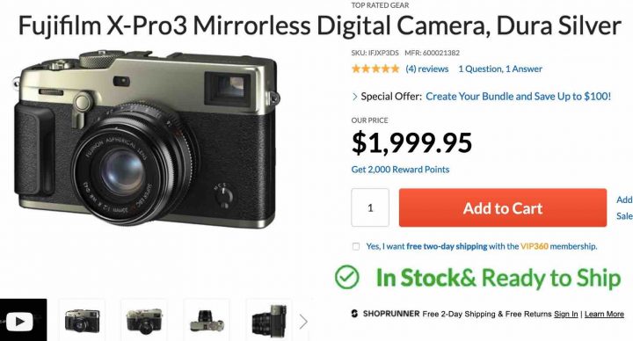633x341 pixels.
Task: Click the ShopRunner Sign In link
Action: click(x=565, y=314)
